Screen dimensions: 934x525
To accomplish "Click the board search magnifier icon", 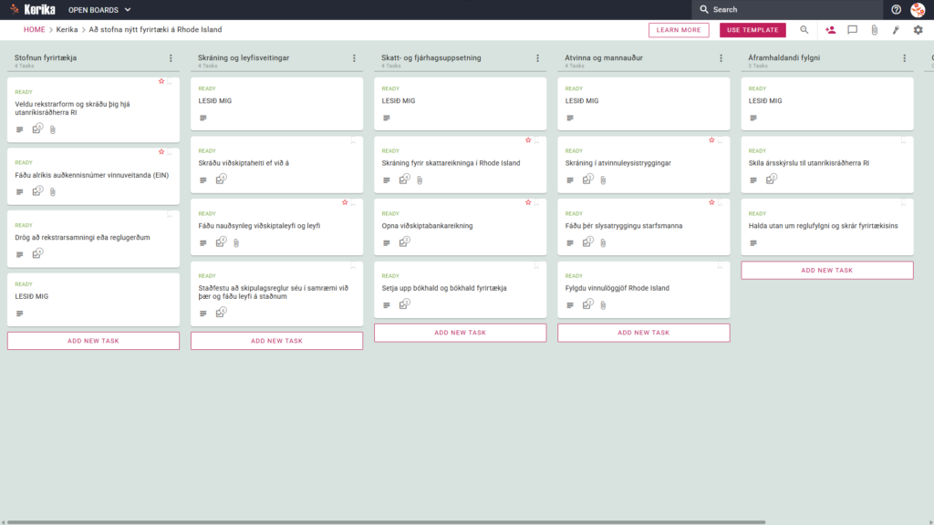I will coord(804,30).
